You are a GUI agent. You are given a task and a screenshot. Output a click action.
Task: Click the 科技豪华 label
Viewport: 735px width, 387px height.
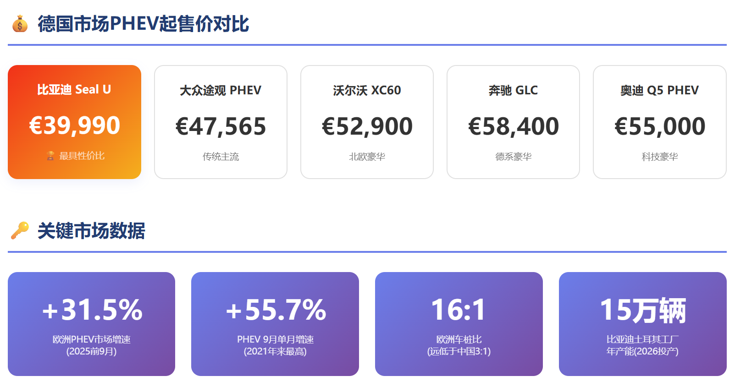coord(659,157)
